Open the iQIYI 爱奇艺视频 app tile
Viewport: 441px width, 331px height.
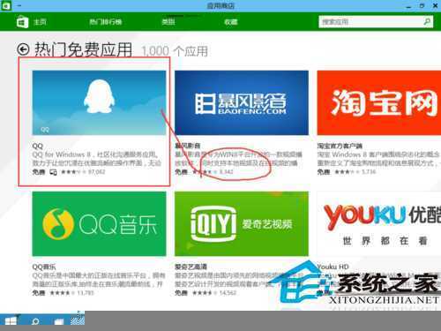(x=242, y=223)
